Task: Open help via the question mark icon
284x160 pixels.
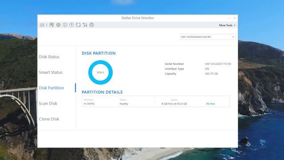Action: pyautogui.click(x=71, y=25)
